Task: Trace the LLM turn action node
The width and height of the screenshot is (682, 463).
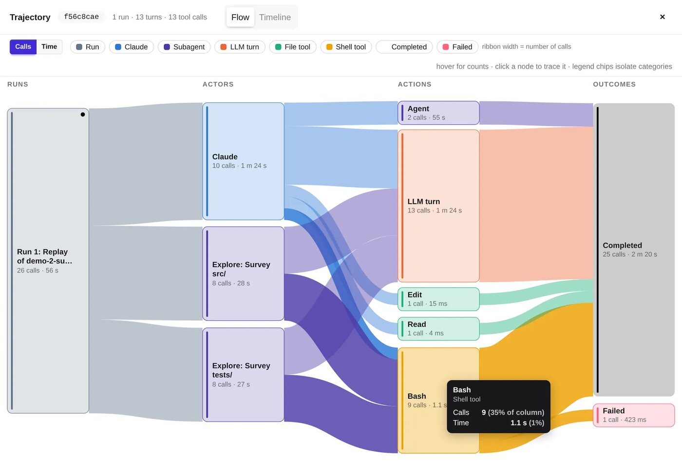Action: (438, 206)
